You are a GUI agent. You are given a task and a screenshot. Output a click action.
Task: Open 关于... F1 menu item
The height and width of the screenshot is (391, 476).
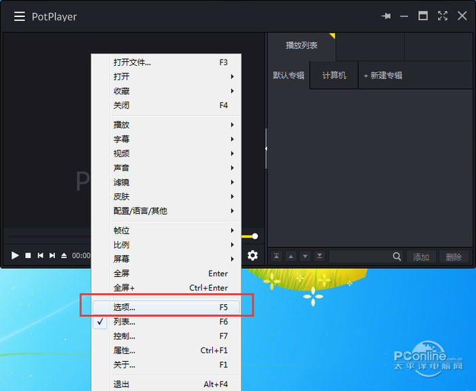point(166,365)
